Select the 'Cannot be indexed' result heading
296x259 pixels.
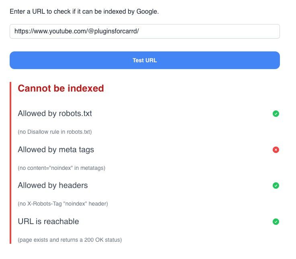pos(61,88)
